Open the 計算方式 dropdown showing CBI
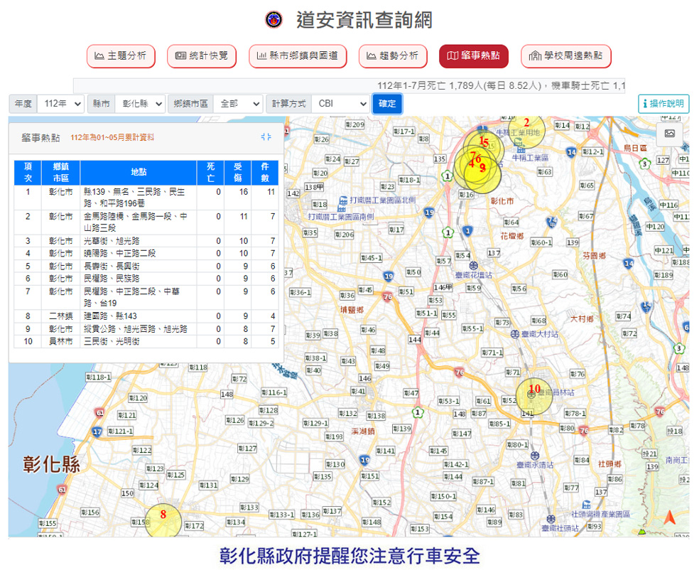699x570 pixels. point(340,104)
